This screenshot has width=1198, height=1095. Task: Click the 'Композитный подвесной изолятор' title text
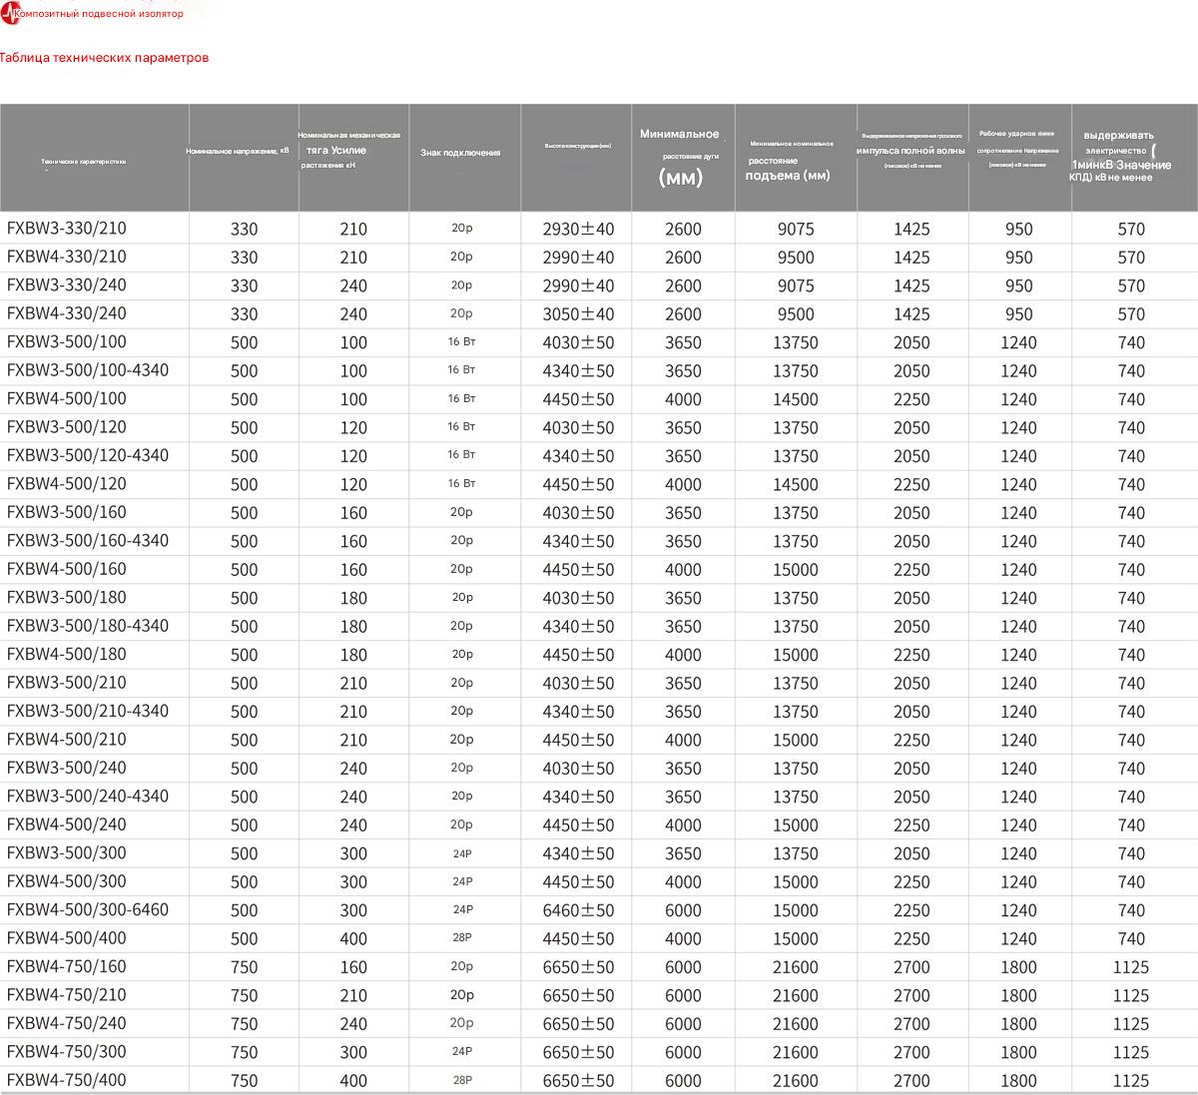pyautogui.click(x=99, y=15)
